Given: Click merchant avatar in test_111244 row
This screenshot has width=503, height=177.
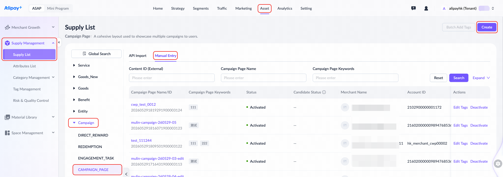Looking at the screenshot, I should point(345,143).
